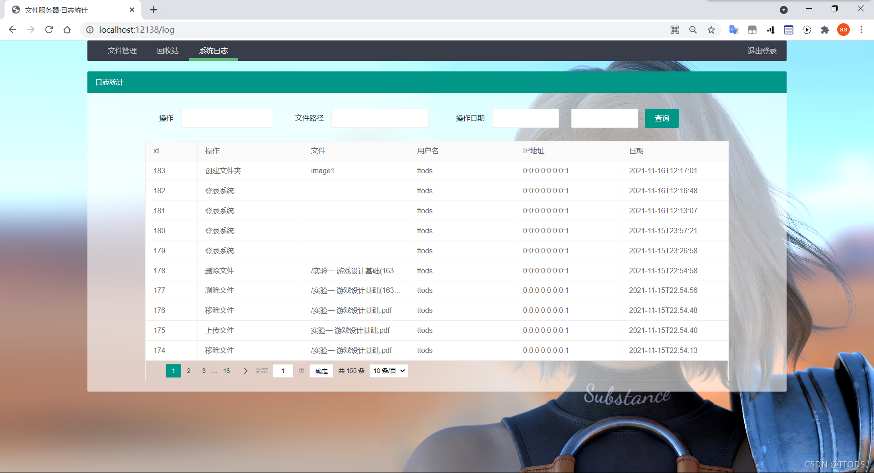Click the signal-bars extension icon
Screen dimensions: 874x473
tap(770, 30)
